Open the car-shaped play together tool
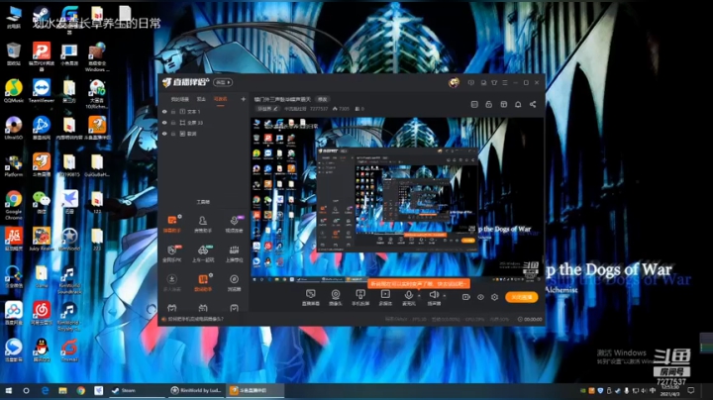Screen dimensions: 713x400 203,253
